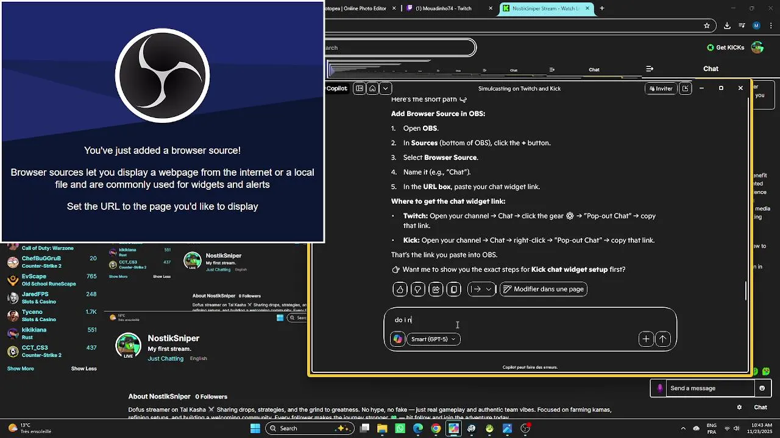Open the EvScape channel in sidebar

click(x=52, y=280)
